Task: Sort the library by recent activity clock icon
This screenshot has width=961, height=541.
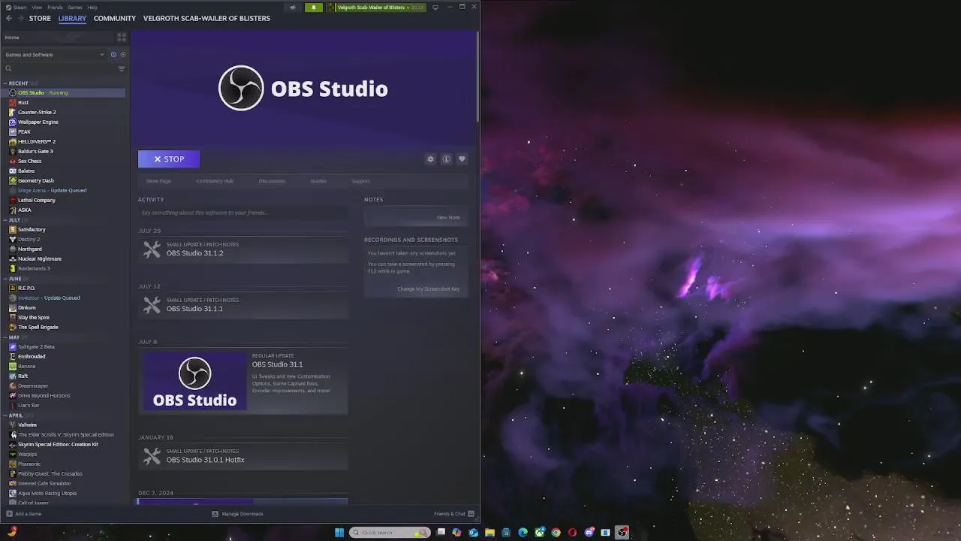Action: pos(113,54)
